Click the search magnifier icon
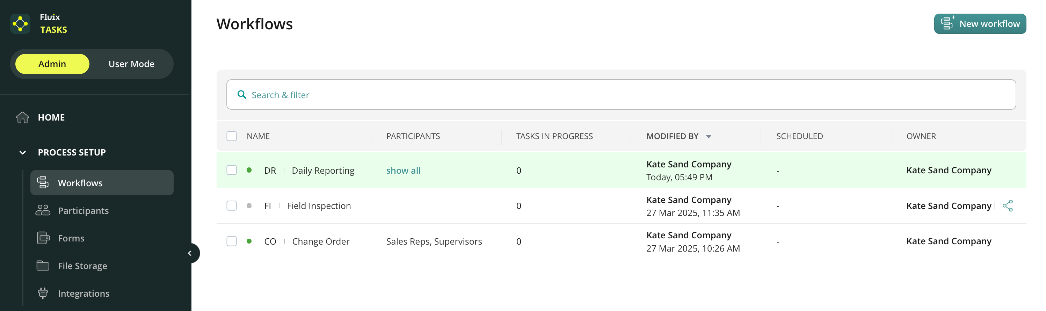1046x311 pixels. (x=242, y=95)
